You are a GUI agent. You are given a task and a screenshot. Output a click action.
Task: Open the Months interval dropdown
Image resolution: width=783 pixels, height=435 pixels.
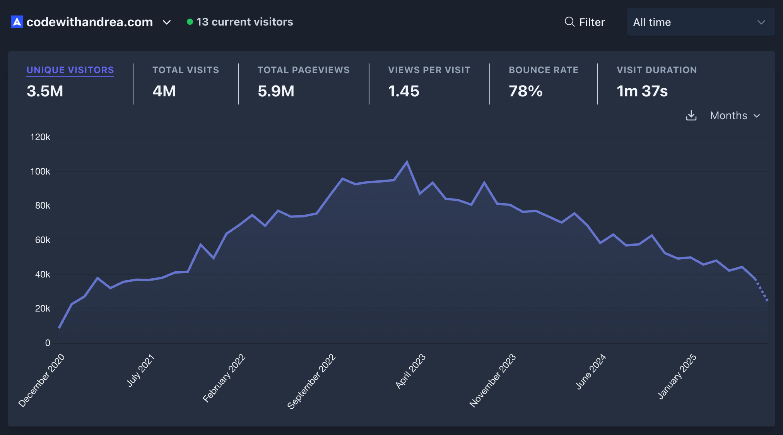728,115
